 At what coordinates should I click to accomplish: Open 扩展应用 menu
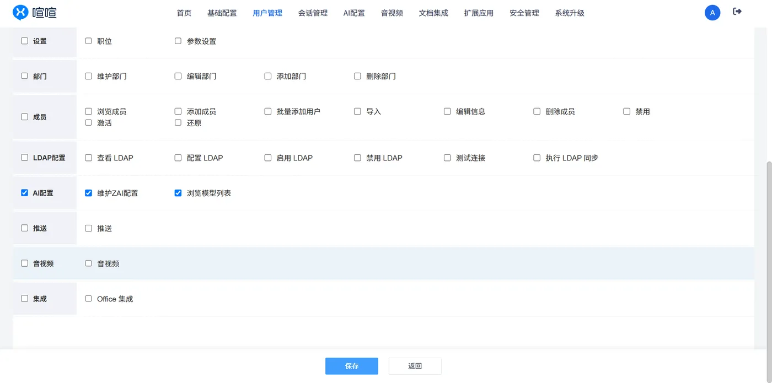pyautogui.click(x=479, y=13)
